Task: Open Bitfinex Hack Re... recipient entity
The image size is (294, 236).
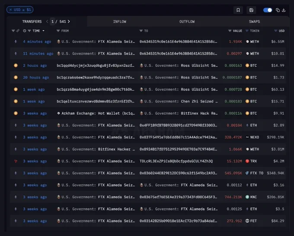Action: (x=179, y=113)
